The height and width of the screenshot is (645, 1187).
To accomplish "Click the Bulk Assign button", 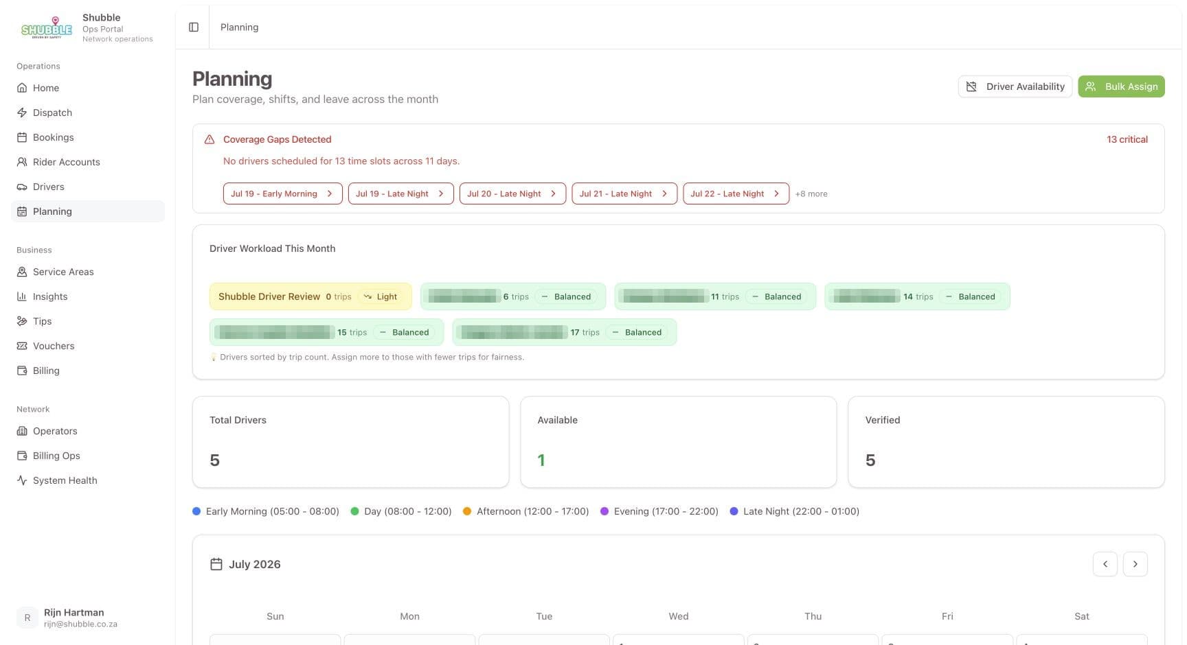I will click(1121, 86).
